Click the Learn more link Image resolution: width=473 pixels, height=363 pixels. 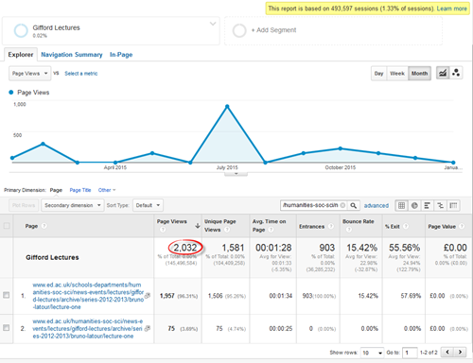(x=451, y=9)
